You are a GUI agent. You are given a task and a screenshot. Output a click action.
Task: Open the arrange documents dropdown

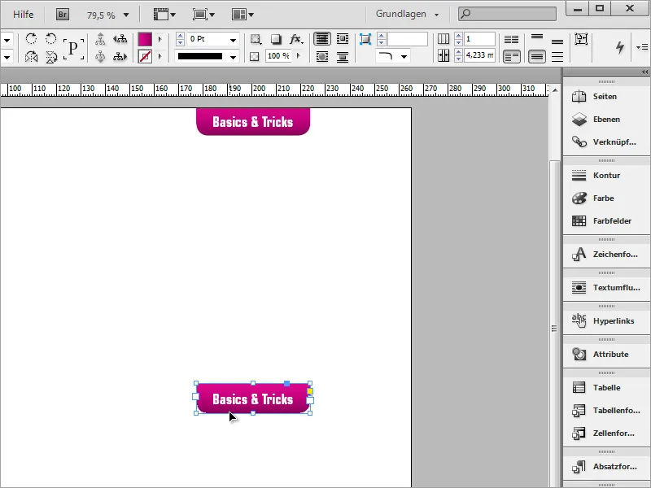[242, 15]
